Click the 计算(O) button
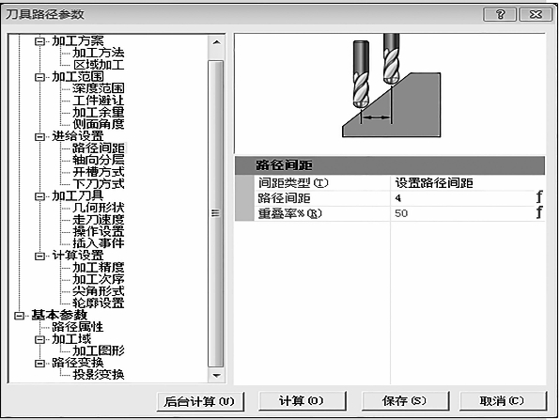This screenshot has width=560, height=420. point(302,400)
